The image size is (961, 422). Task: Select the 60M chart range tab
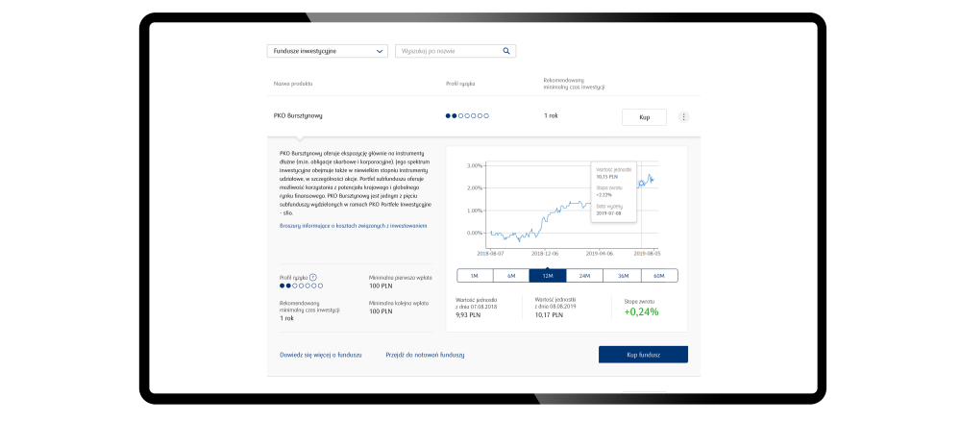pos(659,275)
